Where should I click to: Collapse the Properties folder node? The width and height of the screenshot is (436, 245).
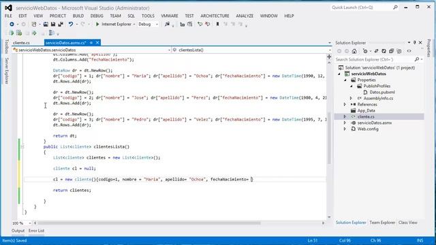345,80
